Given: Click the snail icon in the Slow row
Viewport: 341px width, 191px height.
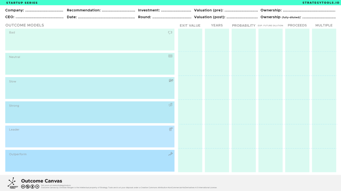Looking at the screenshot, I should [171, 81].
